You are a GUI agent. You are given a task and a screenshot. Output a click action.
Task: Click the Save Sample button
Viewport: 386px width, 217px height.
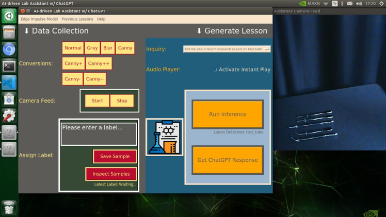(115, 156)
